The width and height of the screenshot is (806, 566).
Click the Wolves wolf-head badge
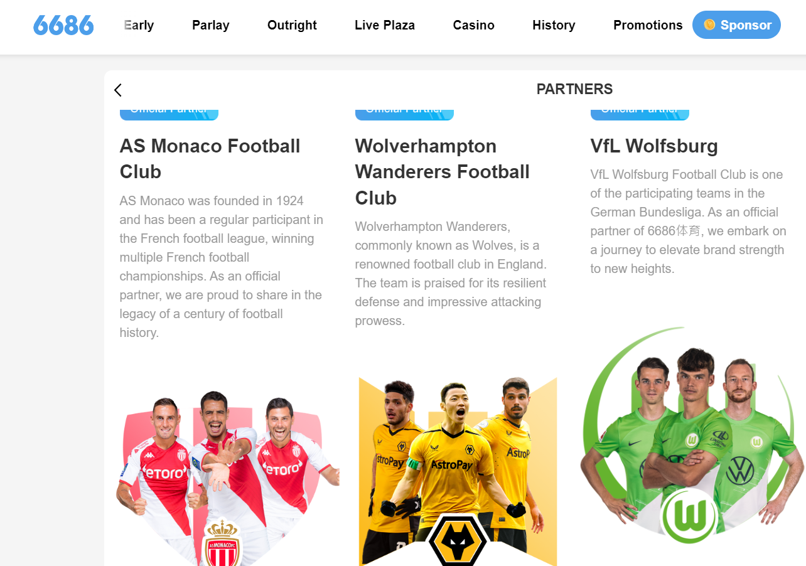pyautogui.click(x=458, y=541)
